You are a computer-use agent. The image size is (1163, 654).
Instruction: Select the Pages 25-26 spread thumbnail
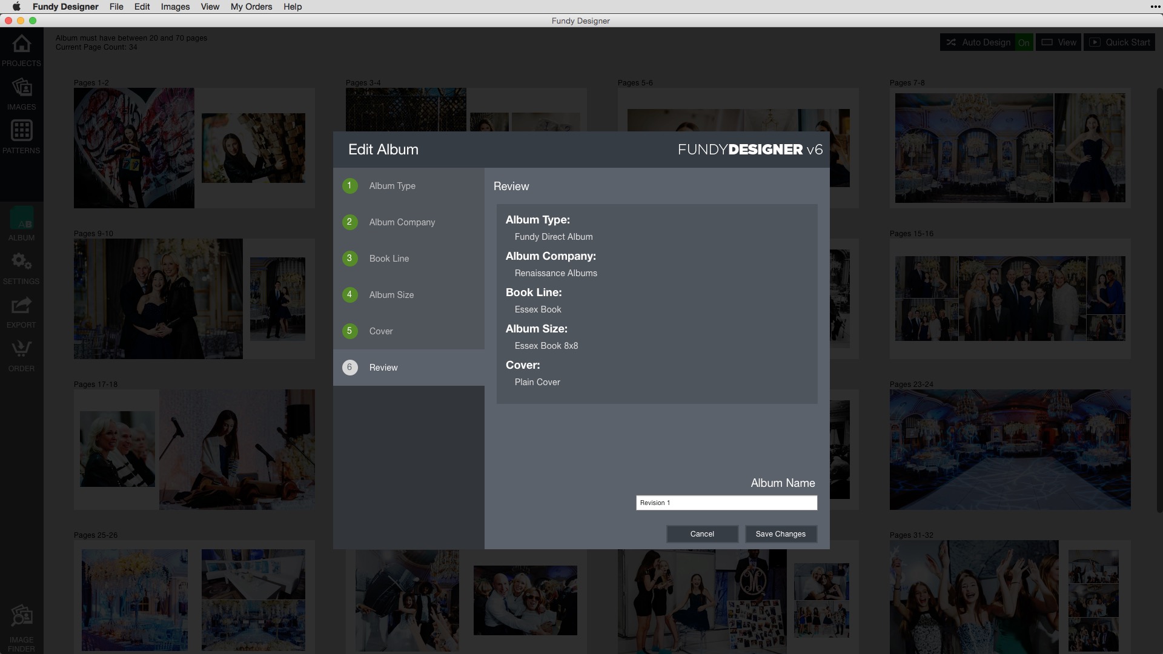[194, 597]
